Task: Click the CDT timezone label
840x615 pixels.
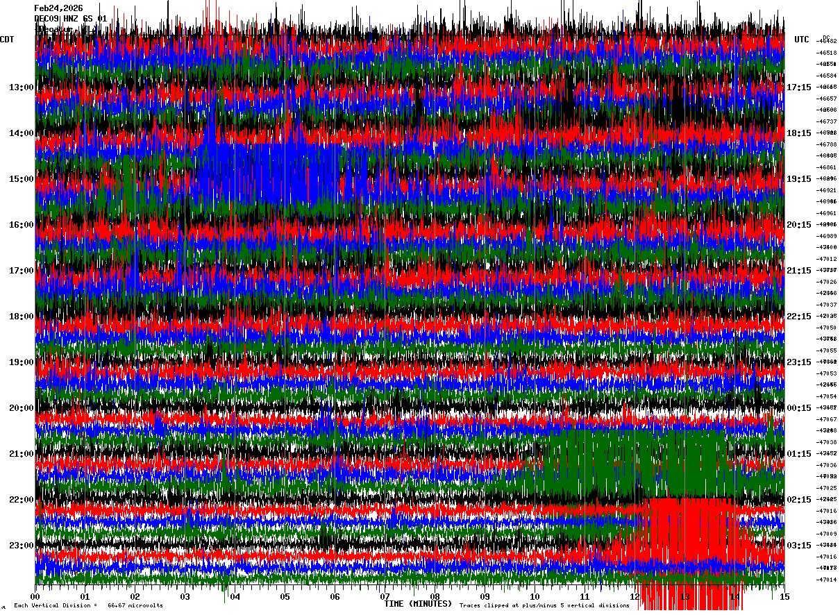Action: point(8,40)
